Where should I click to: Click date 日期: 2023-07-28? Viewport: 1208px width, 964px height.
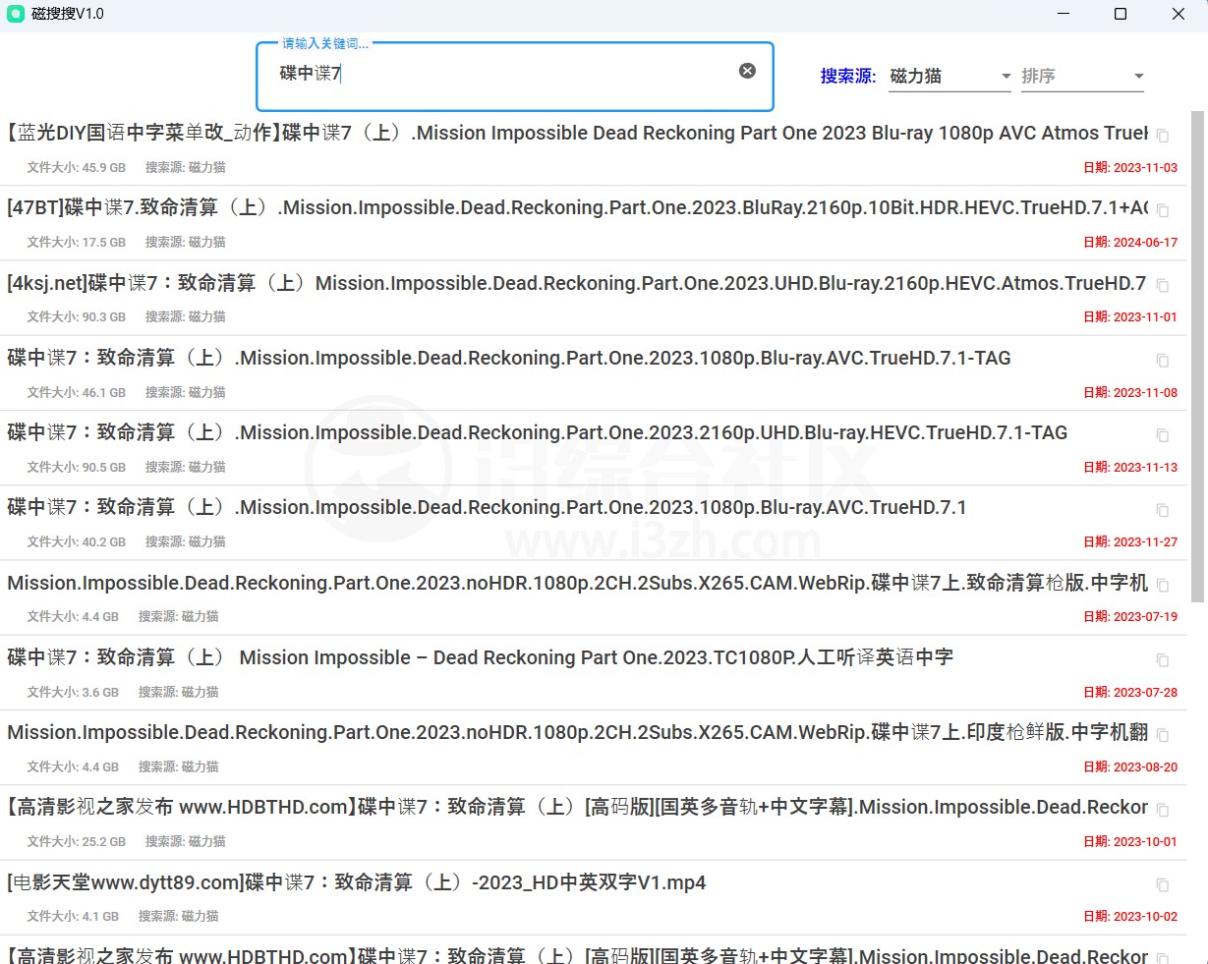1130,692
